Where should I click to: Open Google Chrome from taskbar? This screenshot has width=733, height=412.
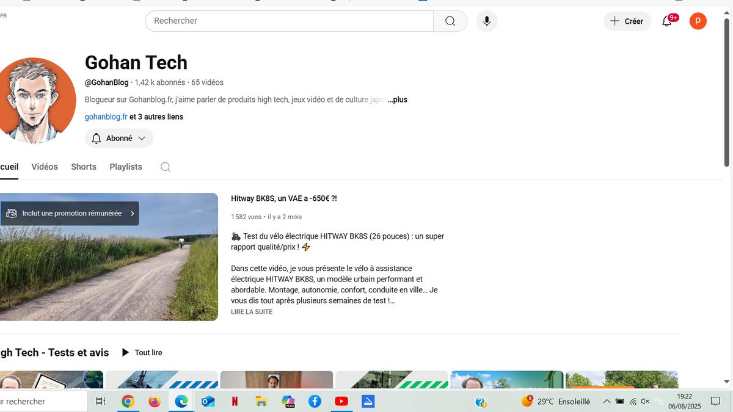pos(128,401)
